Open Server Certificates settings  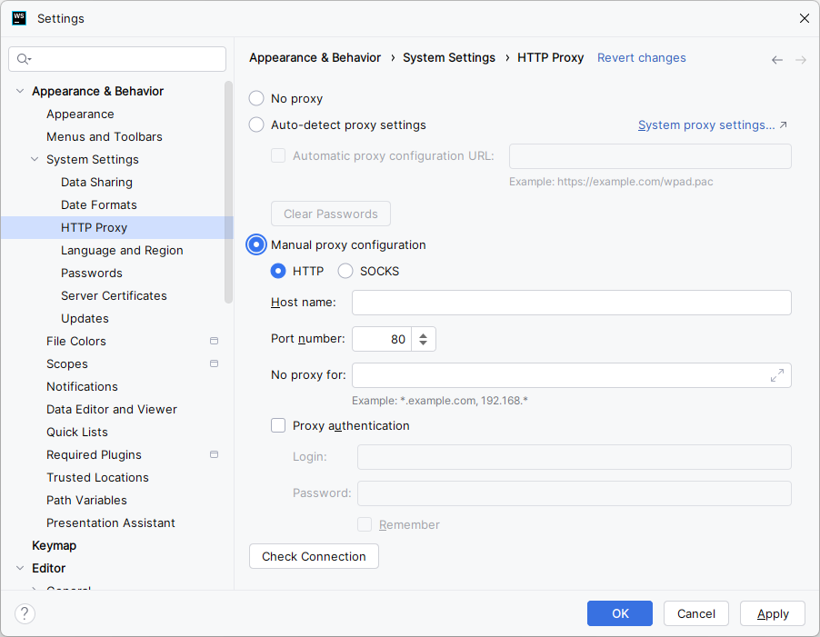point(114,295)
